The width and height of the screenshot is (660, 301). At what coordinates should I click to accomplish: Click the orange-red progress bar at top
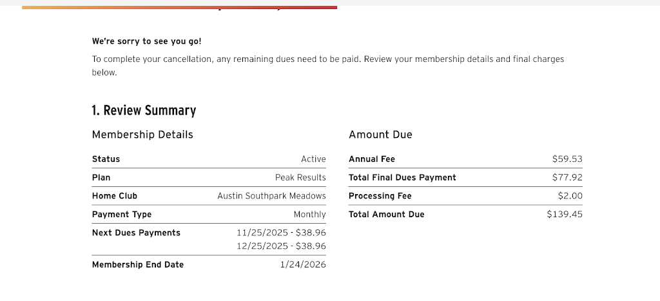coord(179,7)
